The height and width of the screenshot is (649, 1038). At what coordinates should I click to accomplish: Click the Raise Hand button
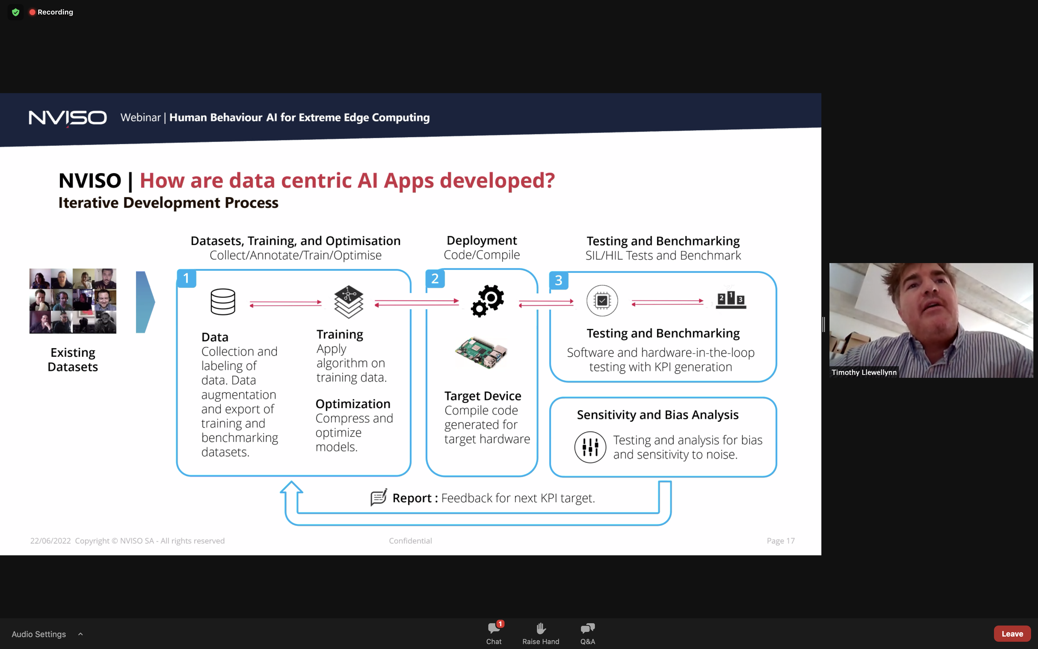[540, 633]
